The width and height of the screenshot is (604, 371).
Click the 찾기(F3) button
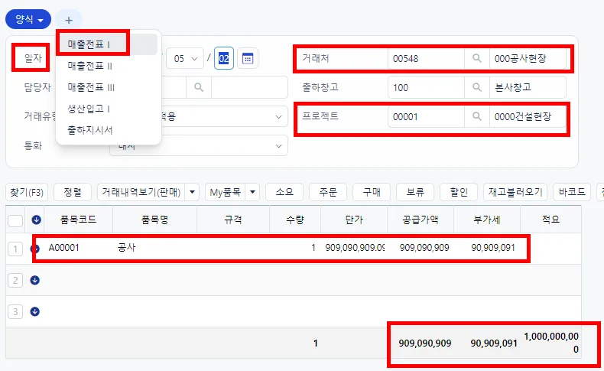(x=27, y=192)
